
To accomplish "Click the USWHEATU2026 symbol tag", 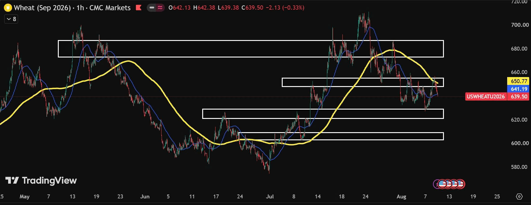I will point(486,97).
